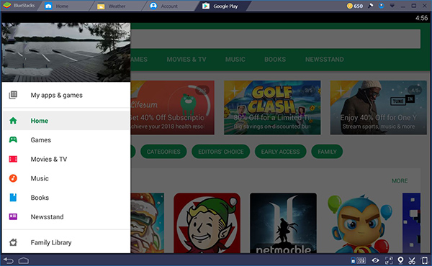Select the Games controller icon
Viewport: 432px width, 266px height.
pos(13,139)
